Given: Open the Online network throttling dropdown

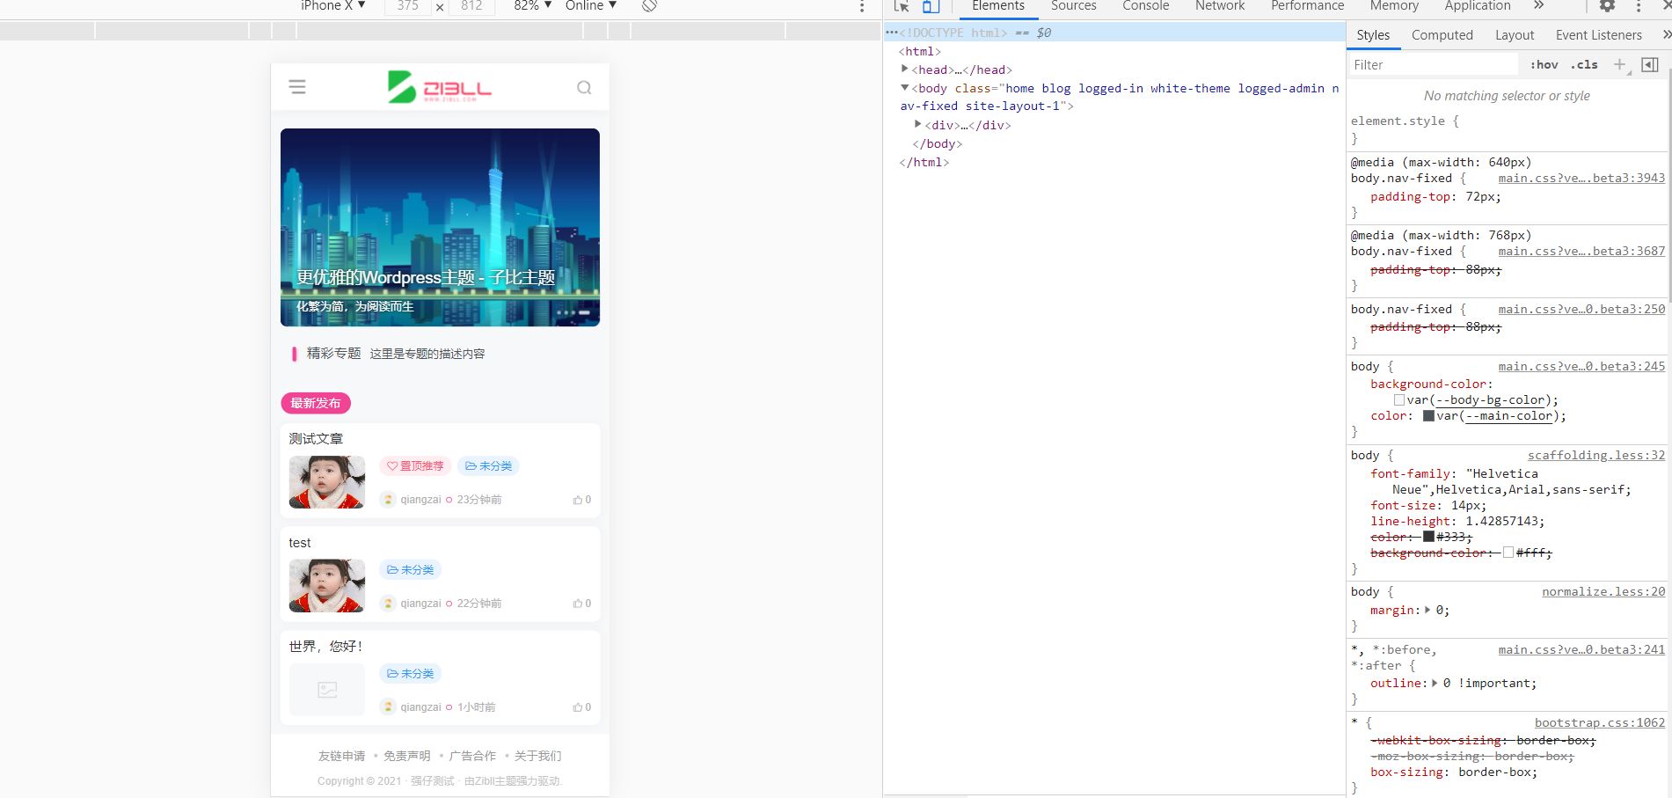Looking at the screenshot, I should tap(590, 6).
